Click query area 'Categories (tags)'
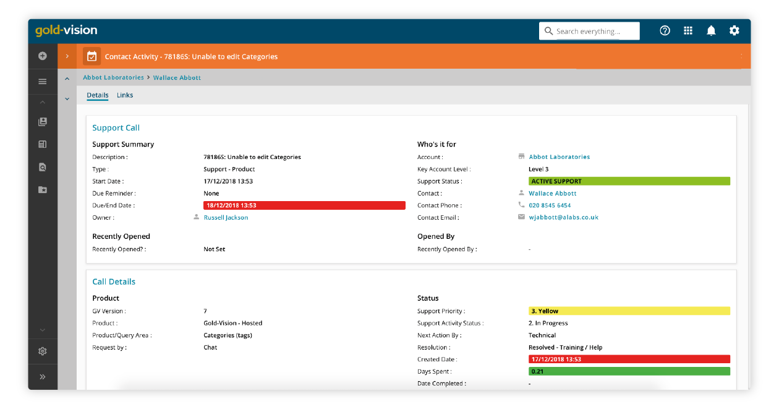The height and width of the screenshot is (409, 779). 228,335
